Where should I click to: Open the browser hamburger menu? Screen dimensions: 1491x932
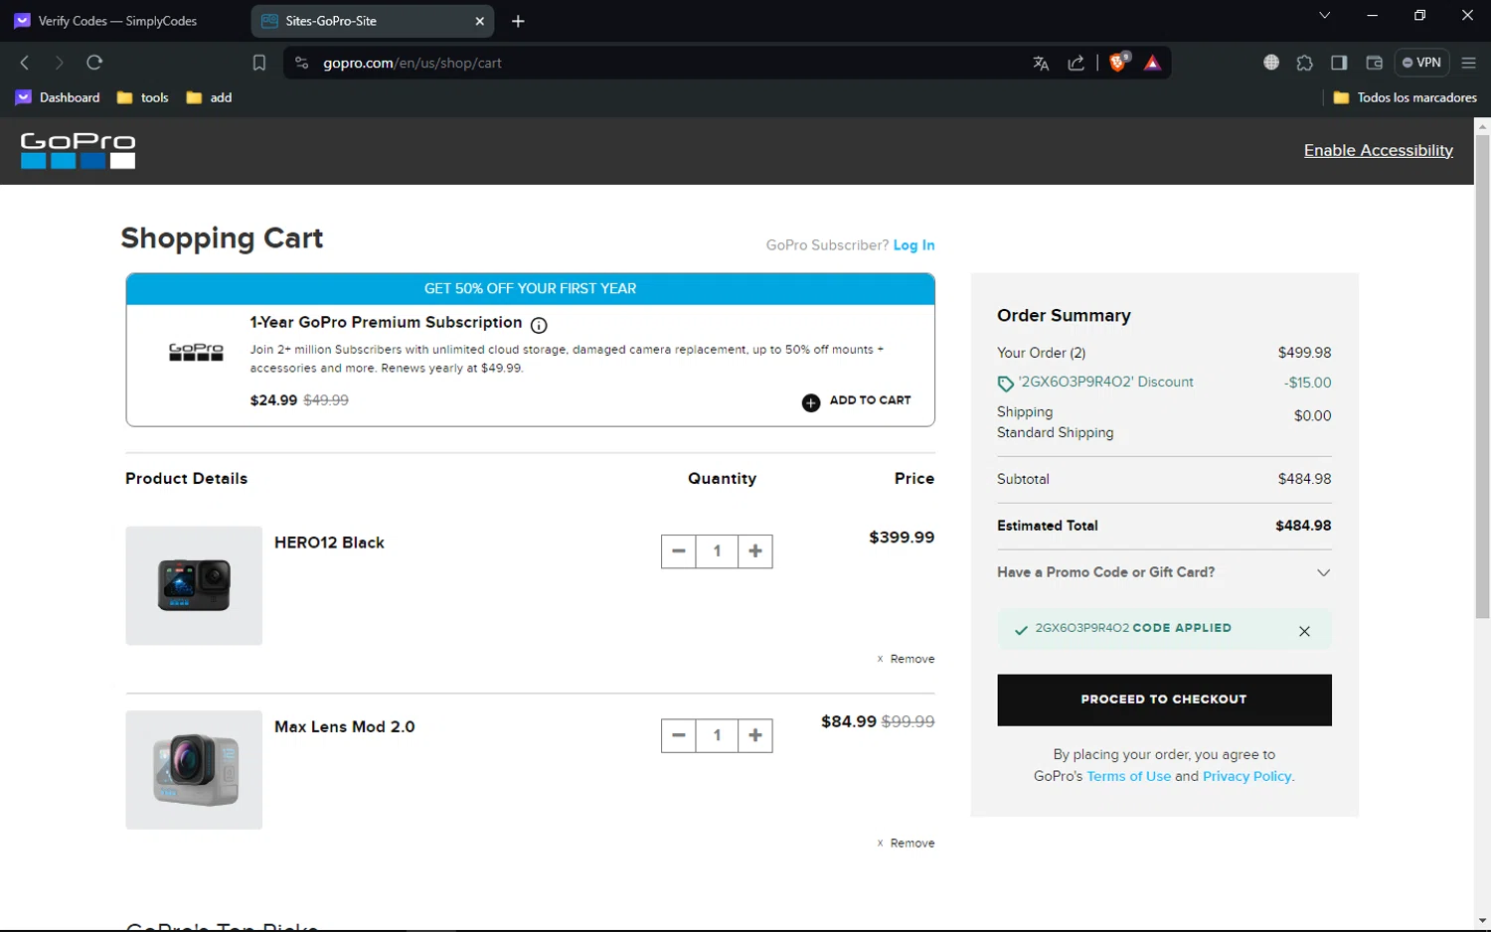coord(1468,63)
